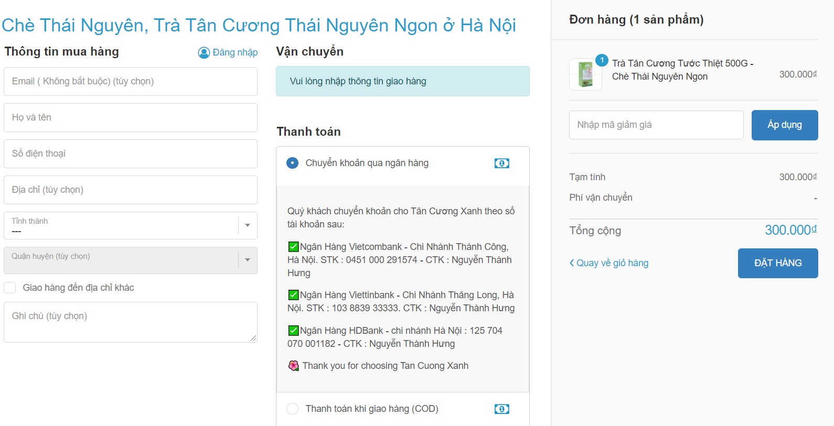This screenshot has height=426, width=834.
Task: Click the Áp dụng discount button
Action: [784, 125]
